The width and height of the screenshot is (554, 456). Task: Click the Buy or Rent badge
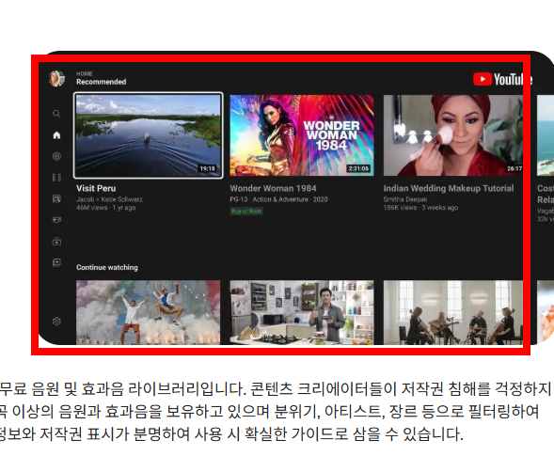pos(246,212)
